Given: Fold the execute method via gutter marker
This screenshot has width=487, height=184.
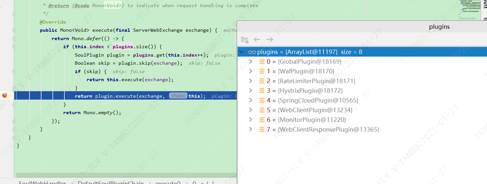Looking at the screenshot, I should click(14, 30).
